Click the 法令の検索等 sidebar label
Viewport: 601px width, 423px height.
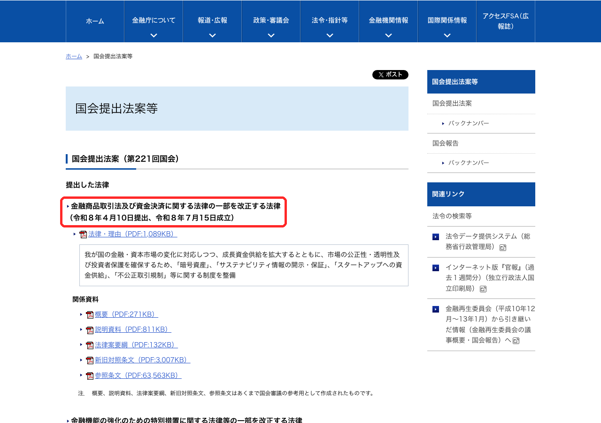(x=452, y=216)
